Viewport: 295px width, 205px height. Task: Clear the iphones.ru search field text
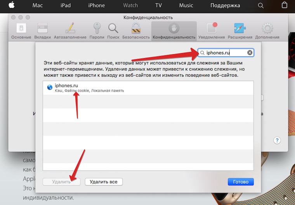250,53
